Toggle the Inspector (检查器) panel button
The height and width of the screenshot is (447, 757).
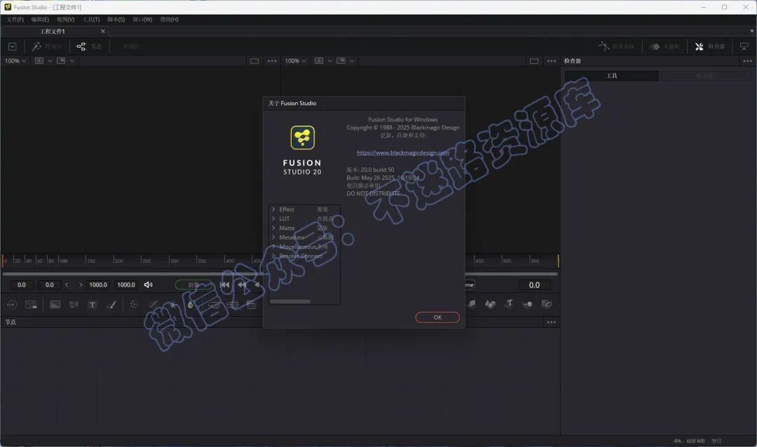tap(709, 46)
